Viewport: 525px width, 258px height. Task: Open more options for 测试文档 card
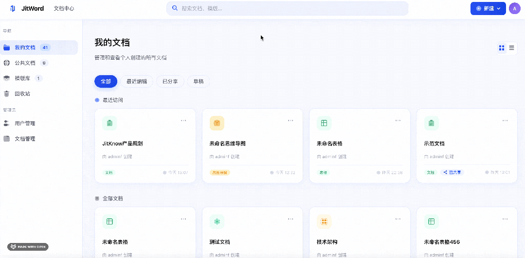click(290, 219)
